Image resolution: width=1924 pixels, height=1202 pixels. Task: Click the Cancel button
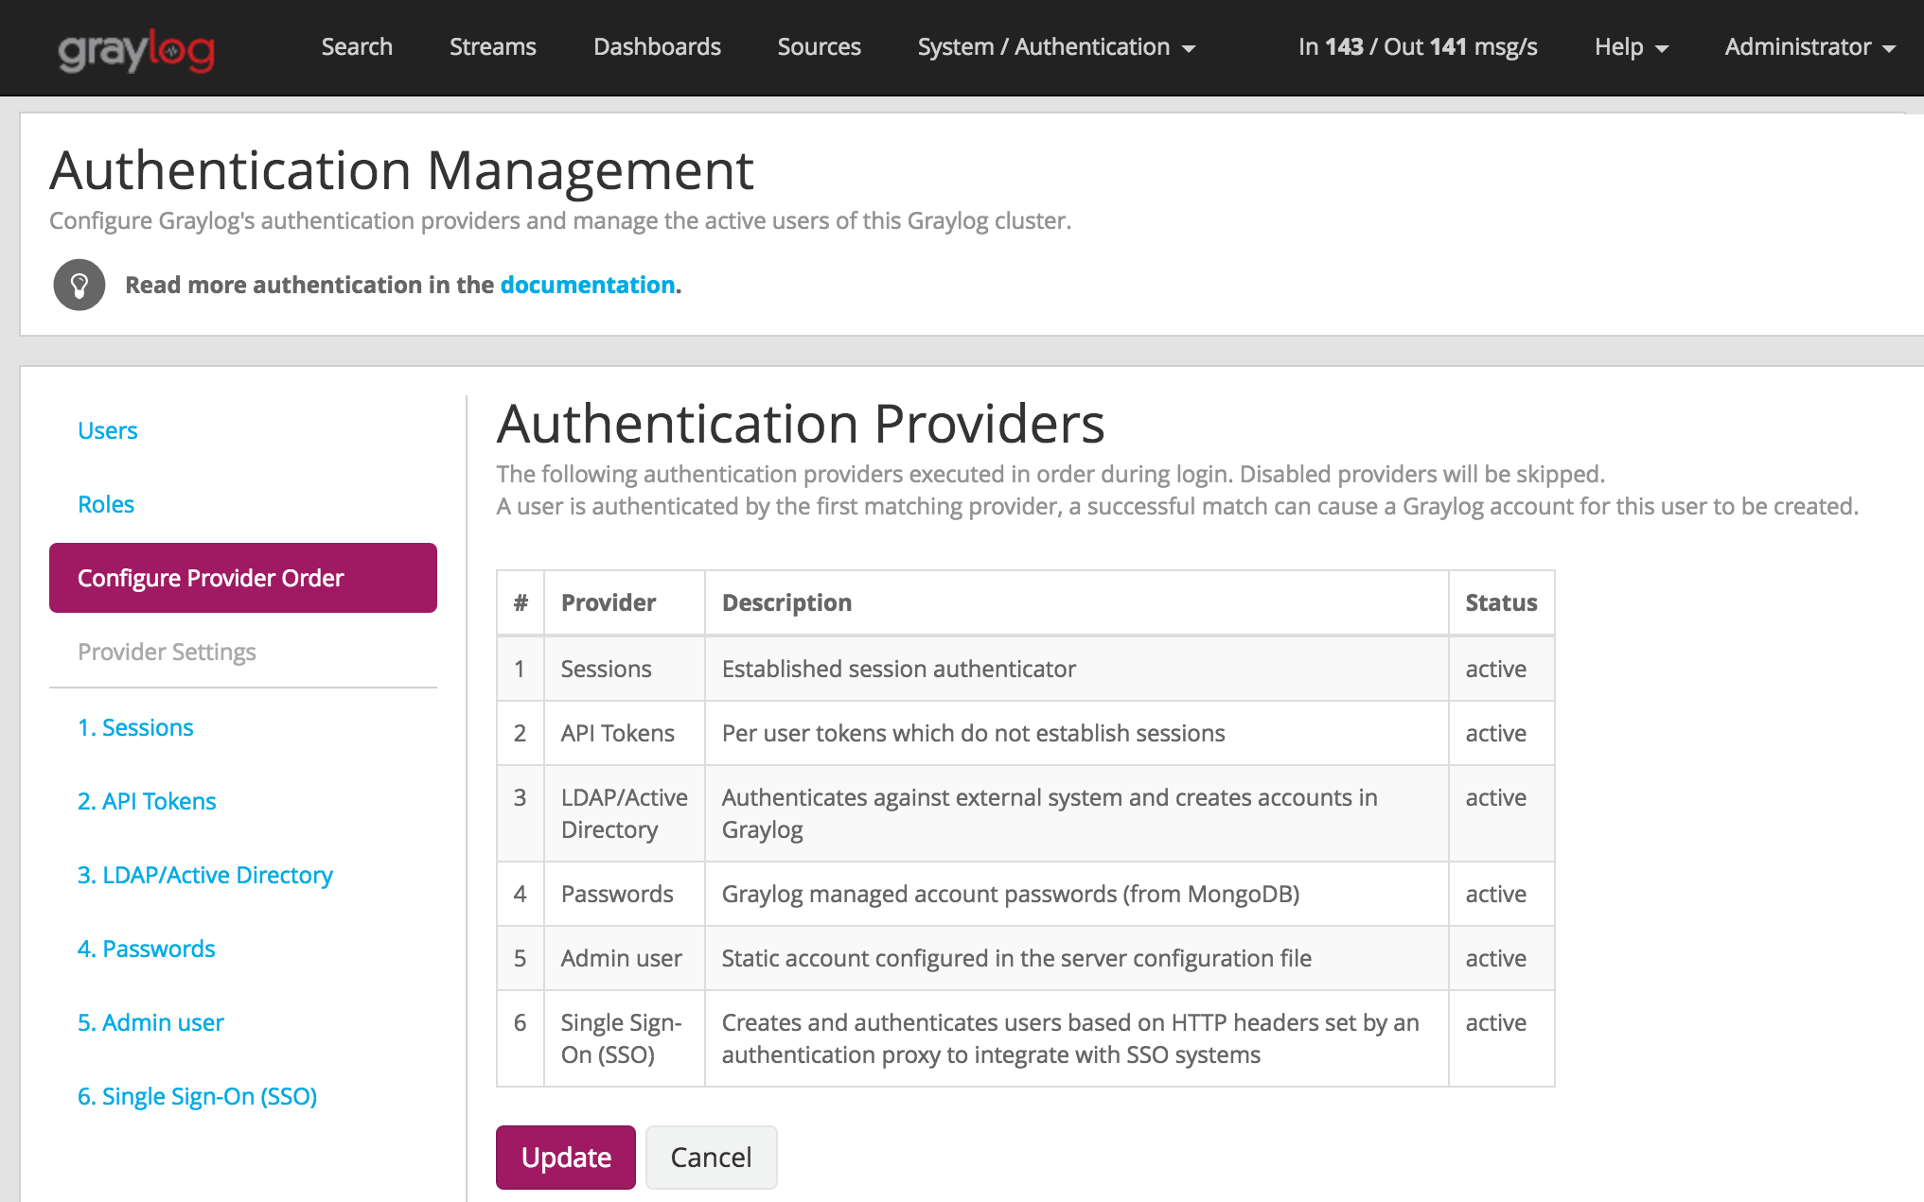click(x=711, y=1157)
